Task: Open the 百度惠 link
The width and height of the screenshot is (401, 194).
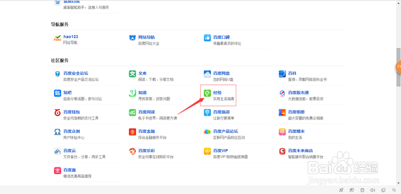Action: pos(69,170)
